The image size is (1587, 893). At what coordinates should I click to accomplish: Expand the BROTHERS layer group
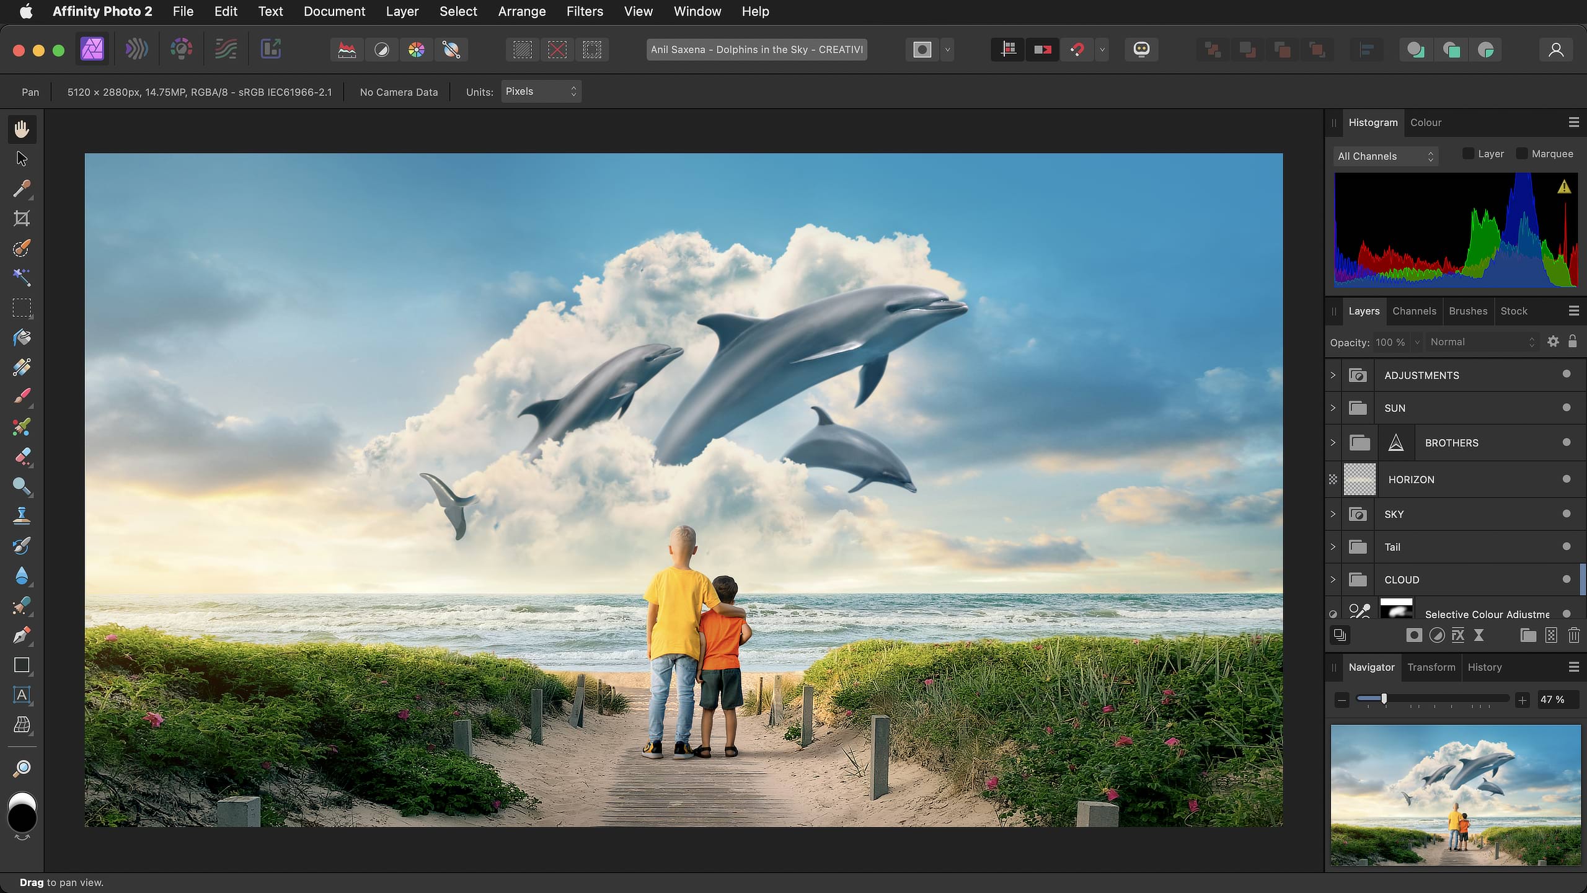tap(1332, 443)
